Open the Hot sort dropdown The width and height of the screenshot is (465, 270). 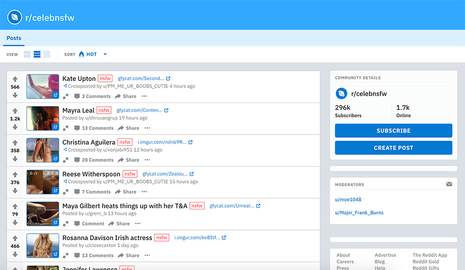click(93, 54)
